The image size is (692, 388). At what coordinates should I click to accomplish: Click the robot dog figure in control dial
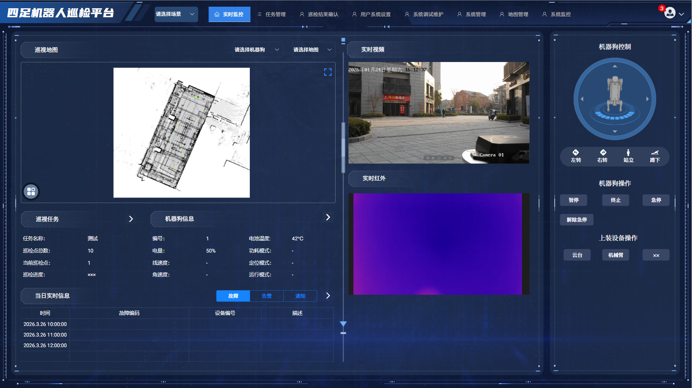pyautogui.click(x=615, y=93)
